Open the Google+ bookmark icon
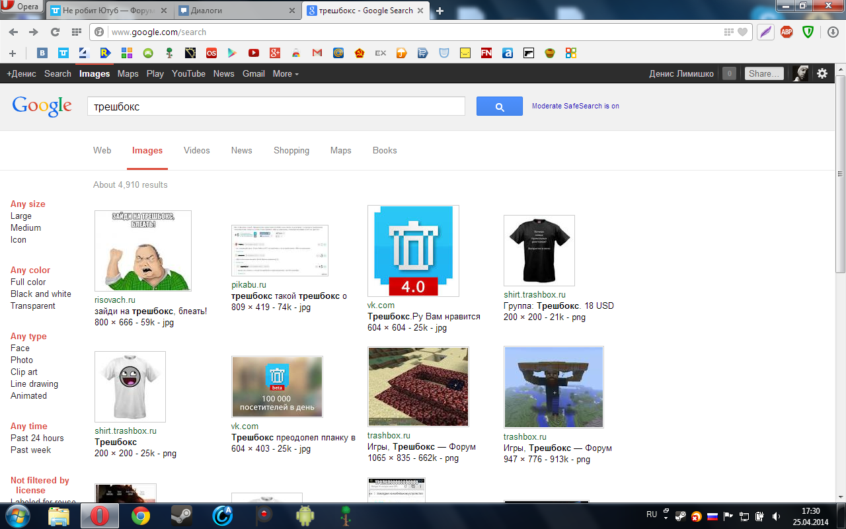The width and height of the screenshot is (846, 529). coord(275,53)
